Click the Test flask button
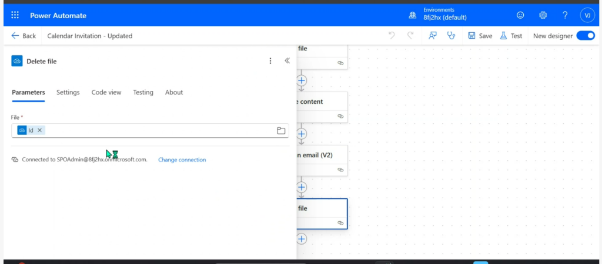The image size is (602, 264). coord(511,36)
